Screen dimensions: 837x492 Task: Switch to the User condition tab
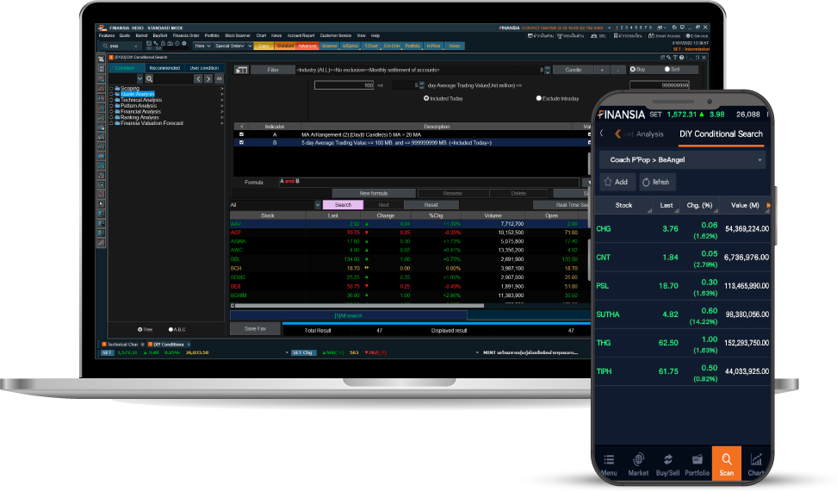click(204, 68)
